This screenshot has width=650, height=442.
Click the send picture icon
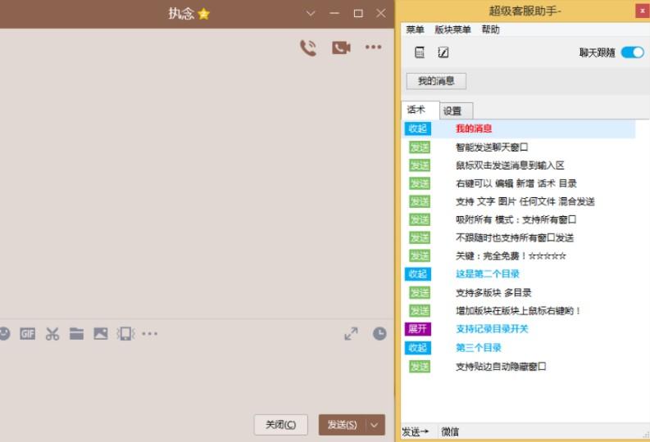(101, 333)
